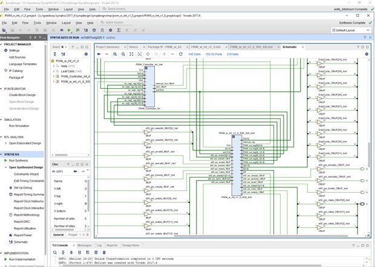Click Report Utilization link

tap(26, 229)
